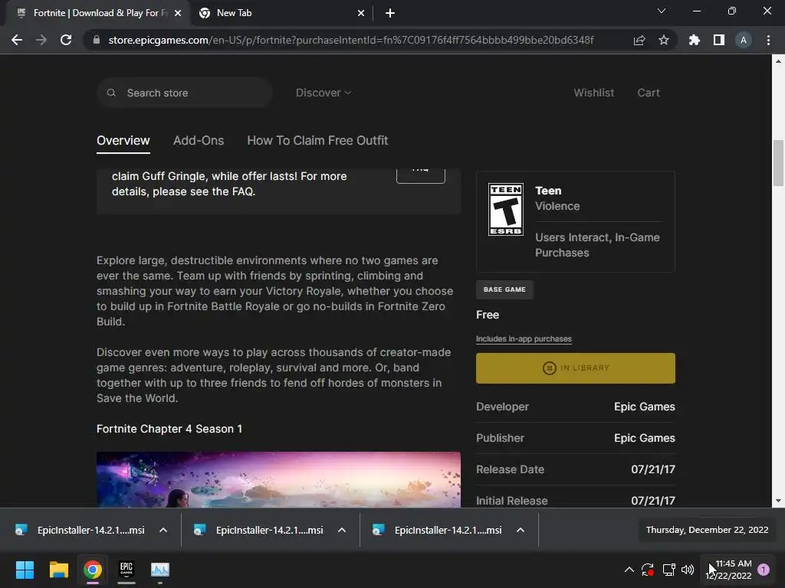The image size is (785, 588).
Task: Open Windows Start menu
Action: click(x=25, y=570)
